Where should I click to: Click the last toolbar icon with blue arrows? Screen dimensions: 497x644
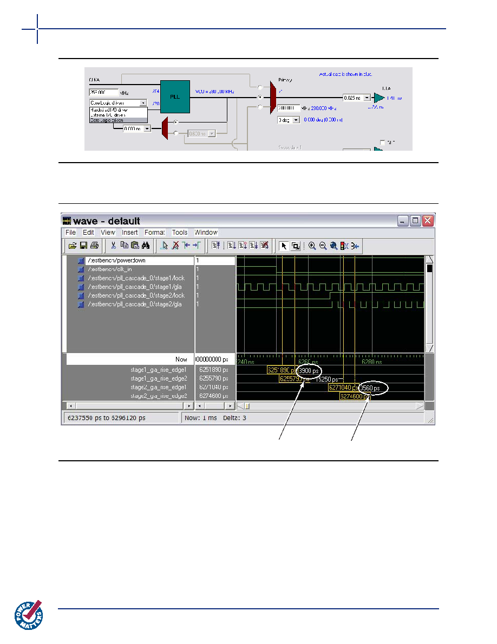[x=355, y=246]
